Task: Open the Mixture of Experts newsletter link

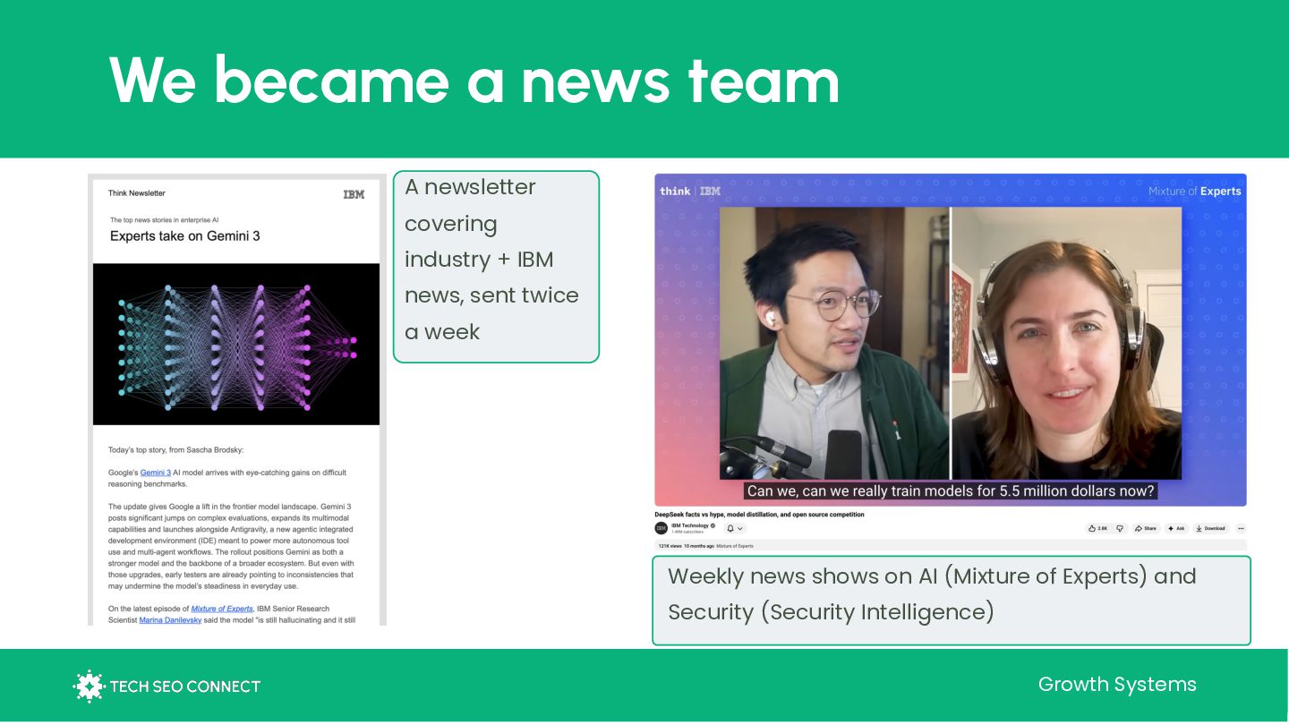Action: [x=221, y=609]
